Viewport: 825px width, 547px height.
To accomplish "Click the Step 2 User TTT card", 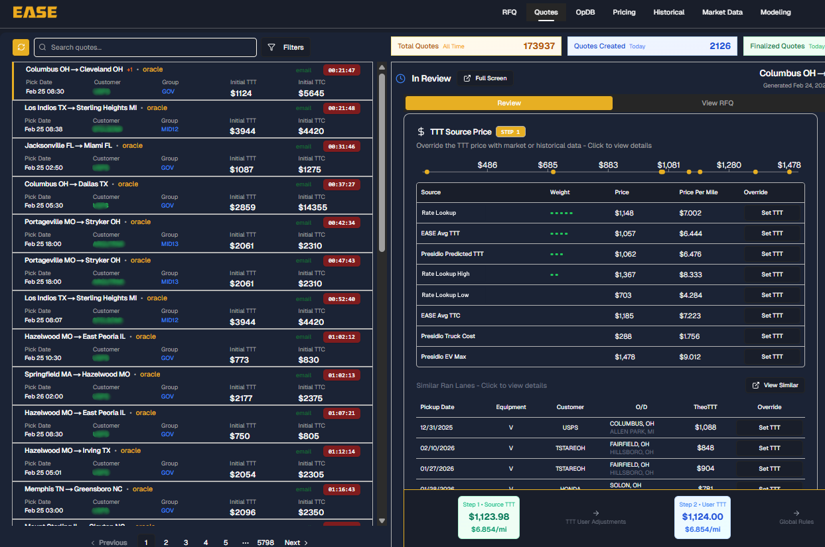I will [x=702, y=517].
